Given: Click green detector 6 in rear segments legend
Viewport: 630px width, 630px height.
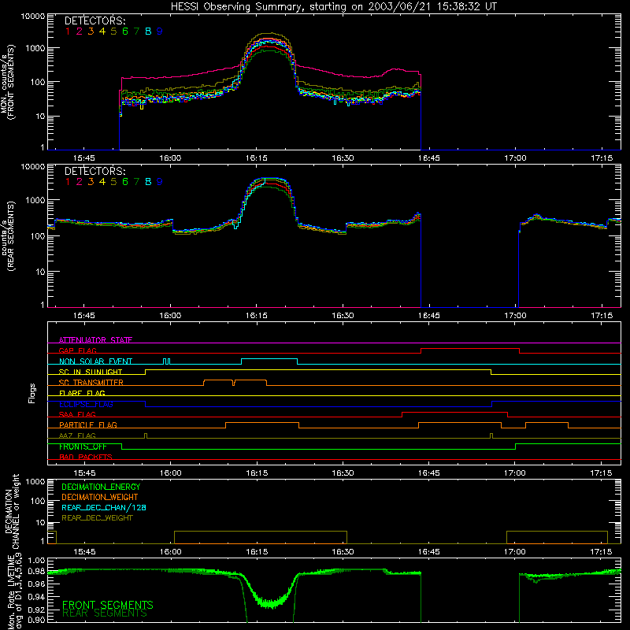Looking at the screenshot, I should 125,182.
